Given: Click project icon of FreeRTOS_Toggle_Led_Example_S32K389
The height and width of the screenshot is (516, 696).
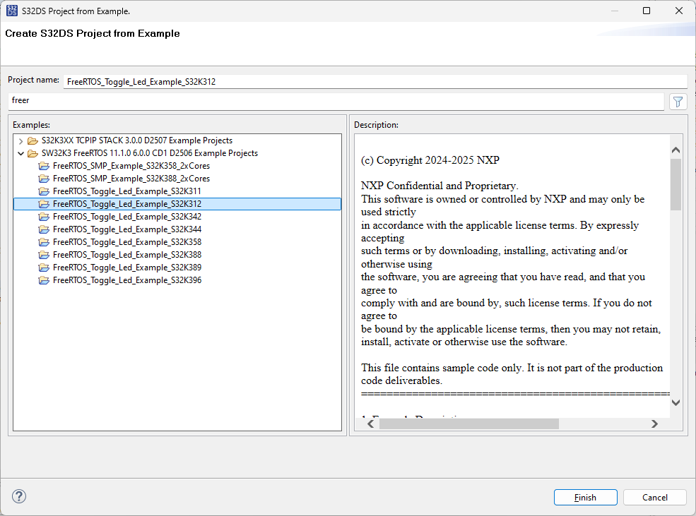Looking at the screenshot, I should click(x=44, y=268).
